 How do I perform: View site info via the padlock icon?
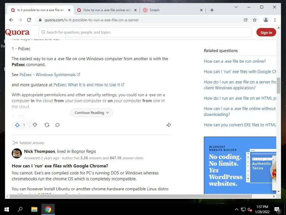(40, 20)
